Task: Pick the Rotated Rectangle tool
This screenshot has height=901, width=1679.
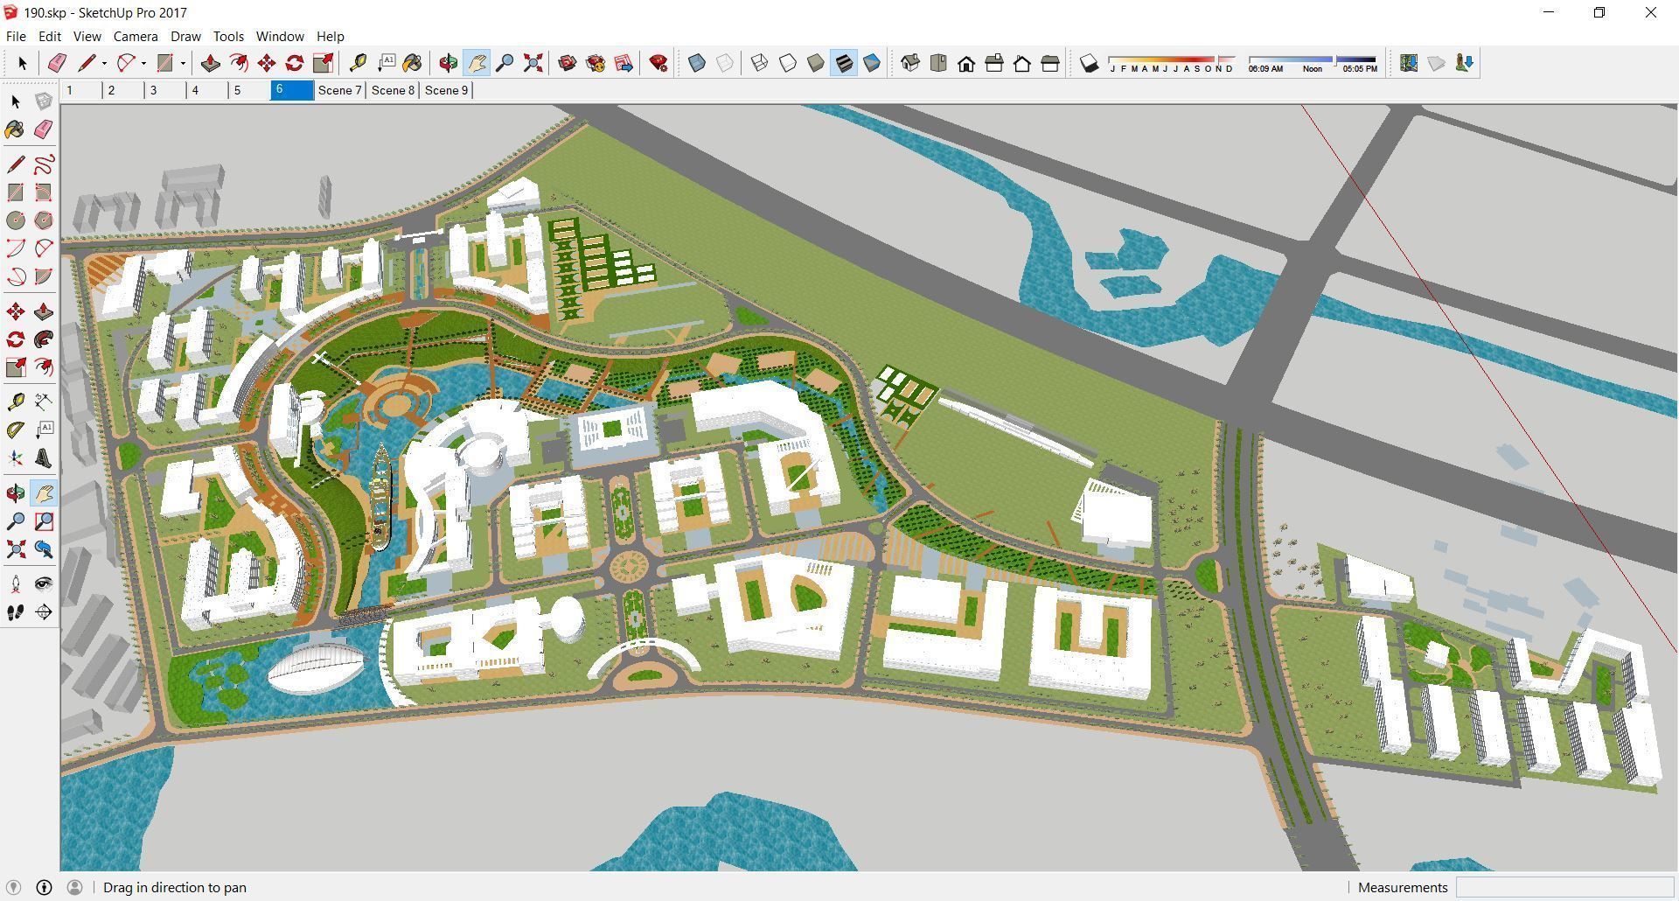Action: point(43,192)
